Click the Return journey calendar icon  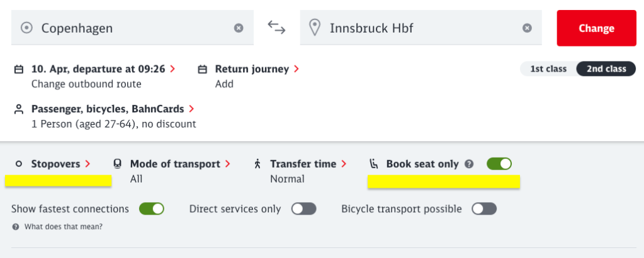[202, 69]
